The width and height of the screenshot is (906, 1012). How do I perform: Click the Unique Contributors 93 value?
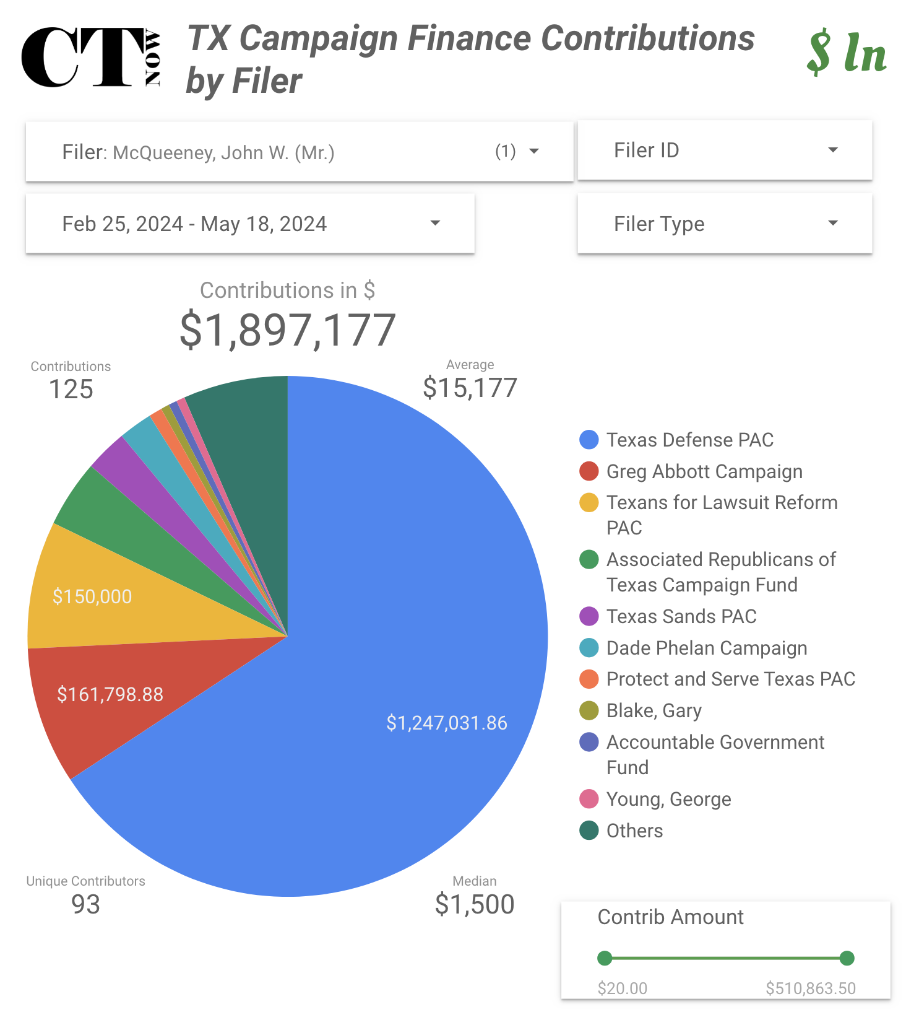(x=85, y=904)
